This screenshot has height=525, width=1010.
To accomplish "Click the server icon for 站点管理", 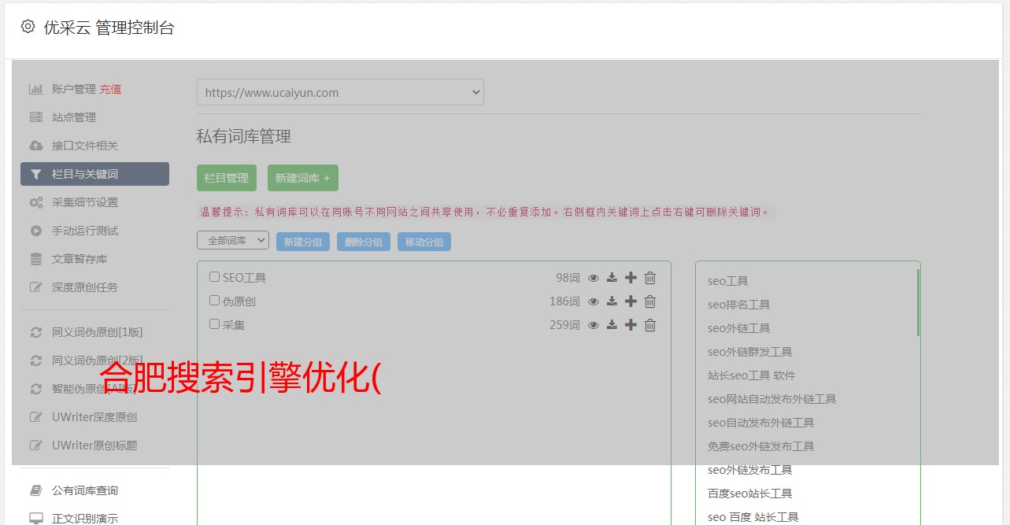I will 36,117.
